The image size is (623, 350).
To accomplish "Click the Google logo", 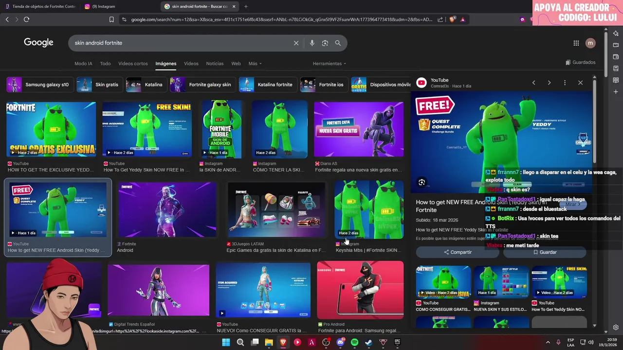I will click(x=38, y=43).
